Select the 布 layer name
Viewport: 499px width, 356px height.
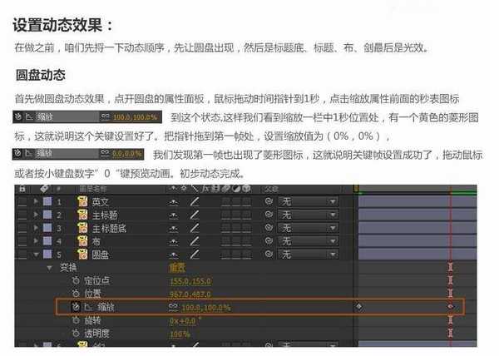tap(96, 241)
